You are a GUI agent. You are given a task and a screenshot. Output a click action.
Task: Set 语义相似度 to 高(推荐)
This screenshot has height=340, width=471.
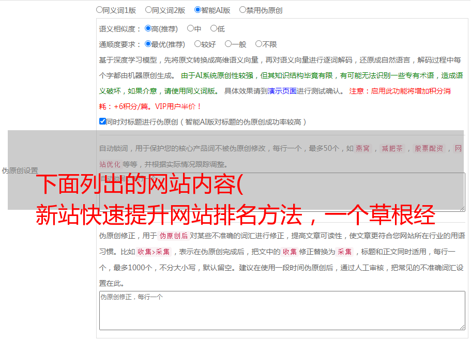tap(148, 28)
